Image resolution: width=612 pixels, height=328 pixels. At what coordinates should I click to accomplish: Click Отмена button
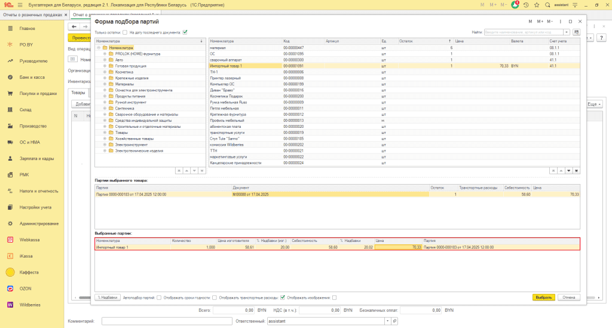tap(569, 298)
